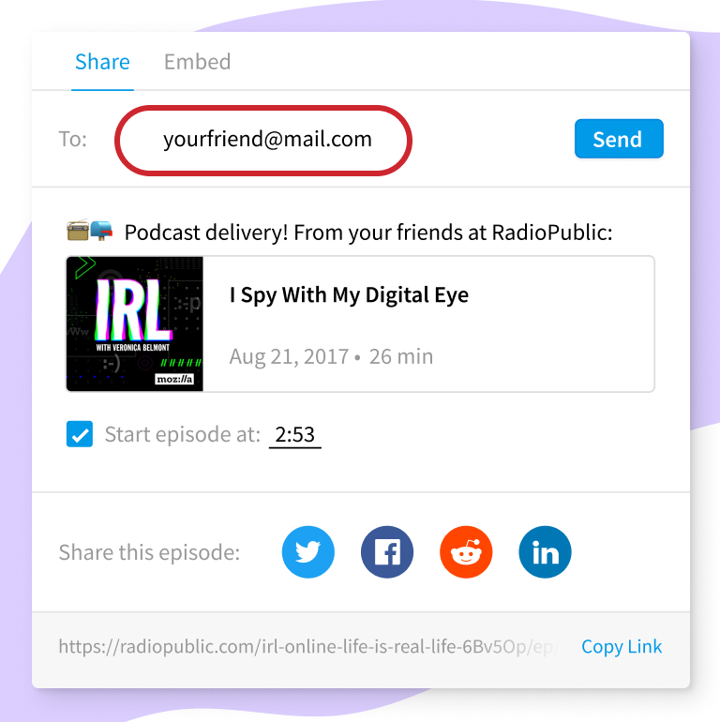Click the 'Podcast delivery!' message text
This screenshot has width=720, height=722.
tap(368, 233)
